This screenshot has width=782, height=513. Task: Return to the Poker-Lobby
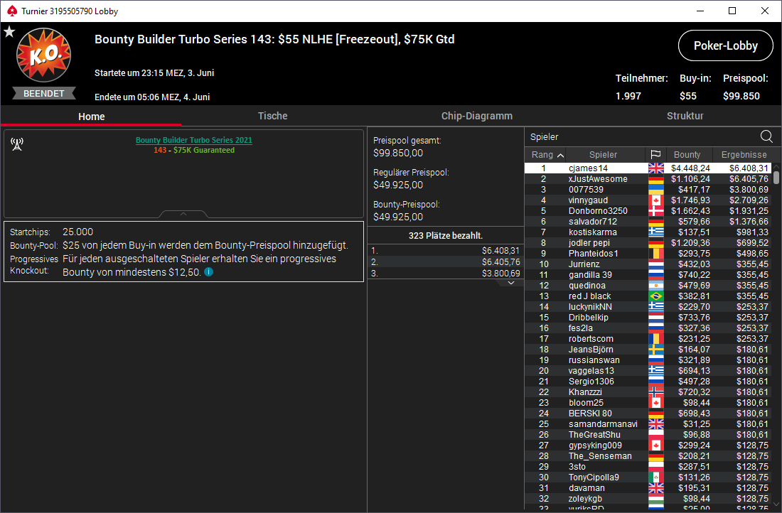726,45
